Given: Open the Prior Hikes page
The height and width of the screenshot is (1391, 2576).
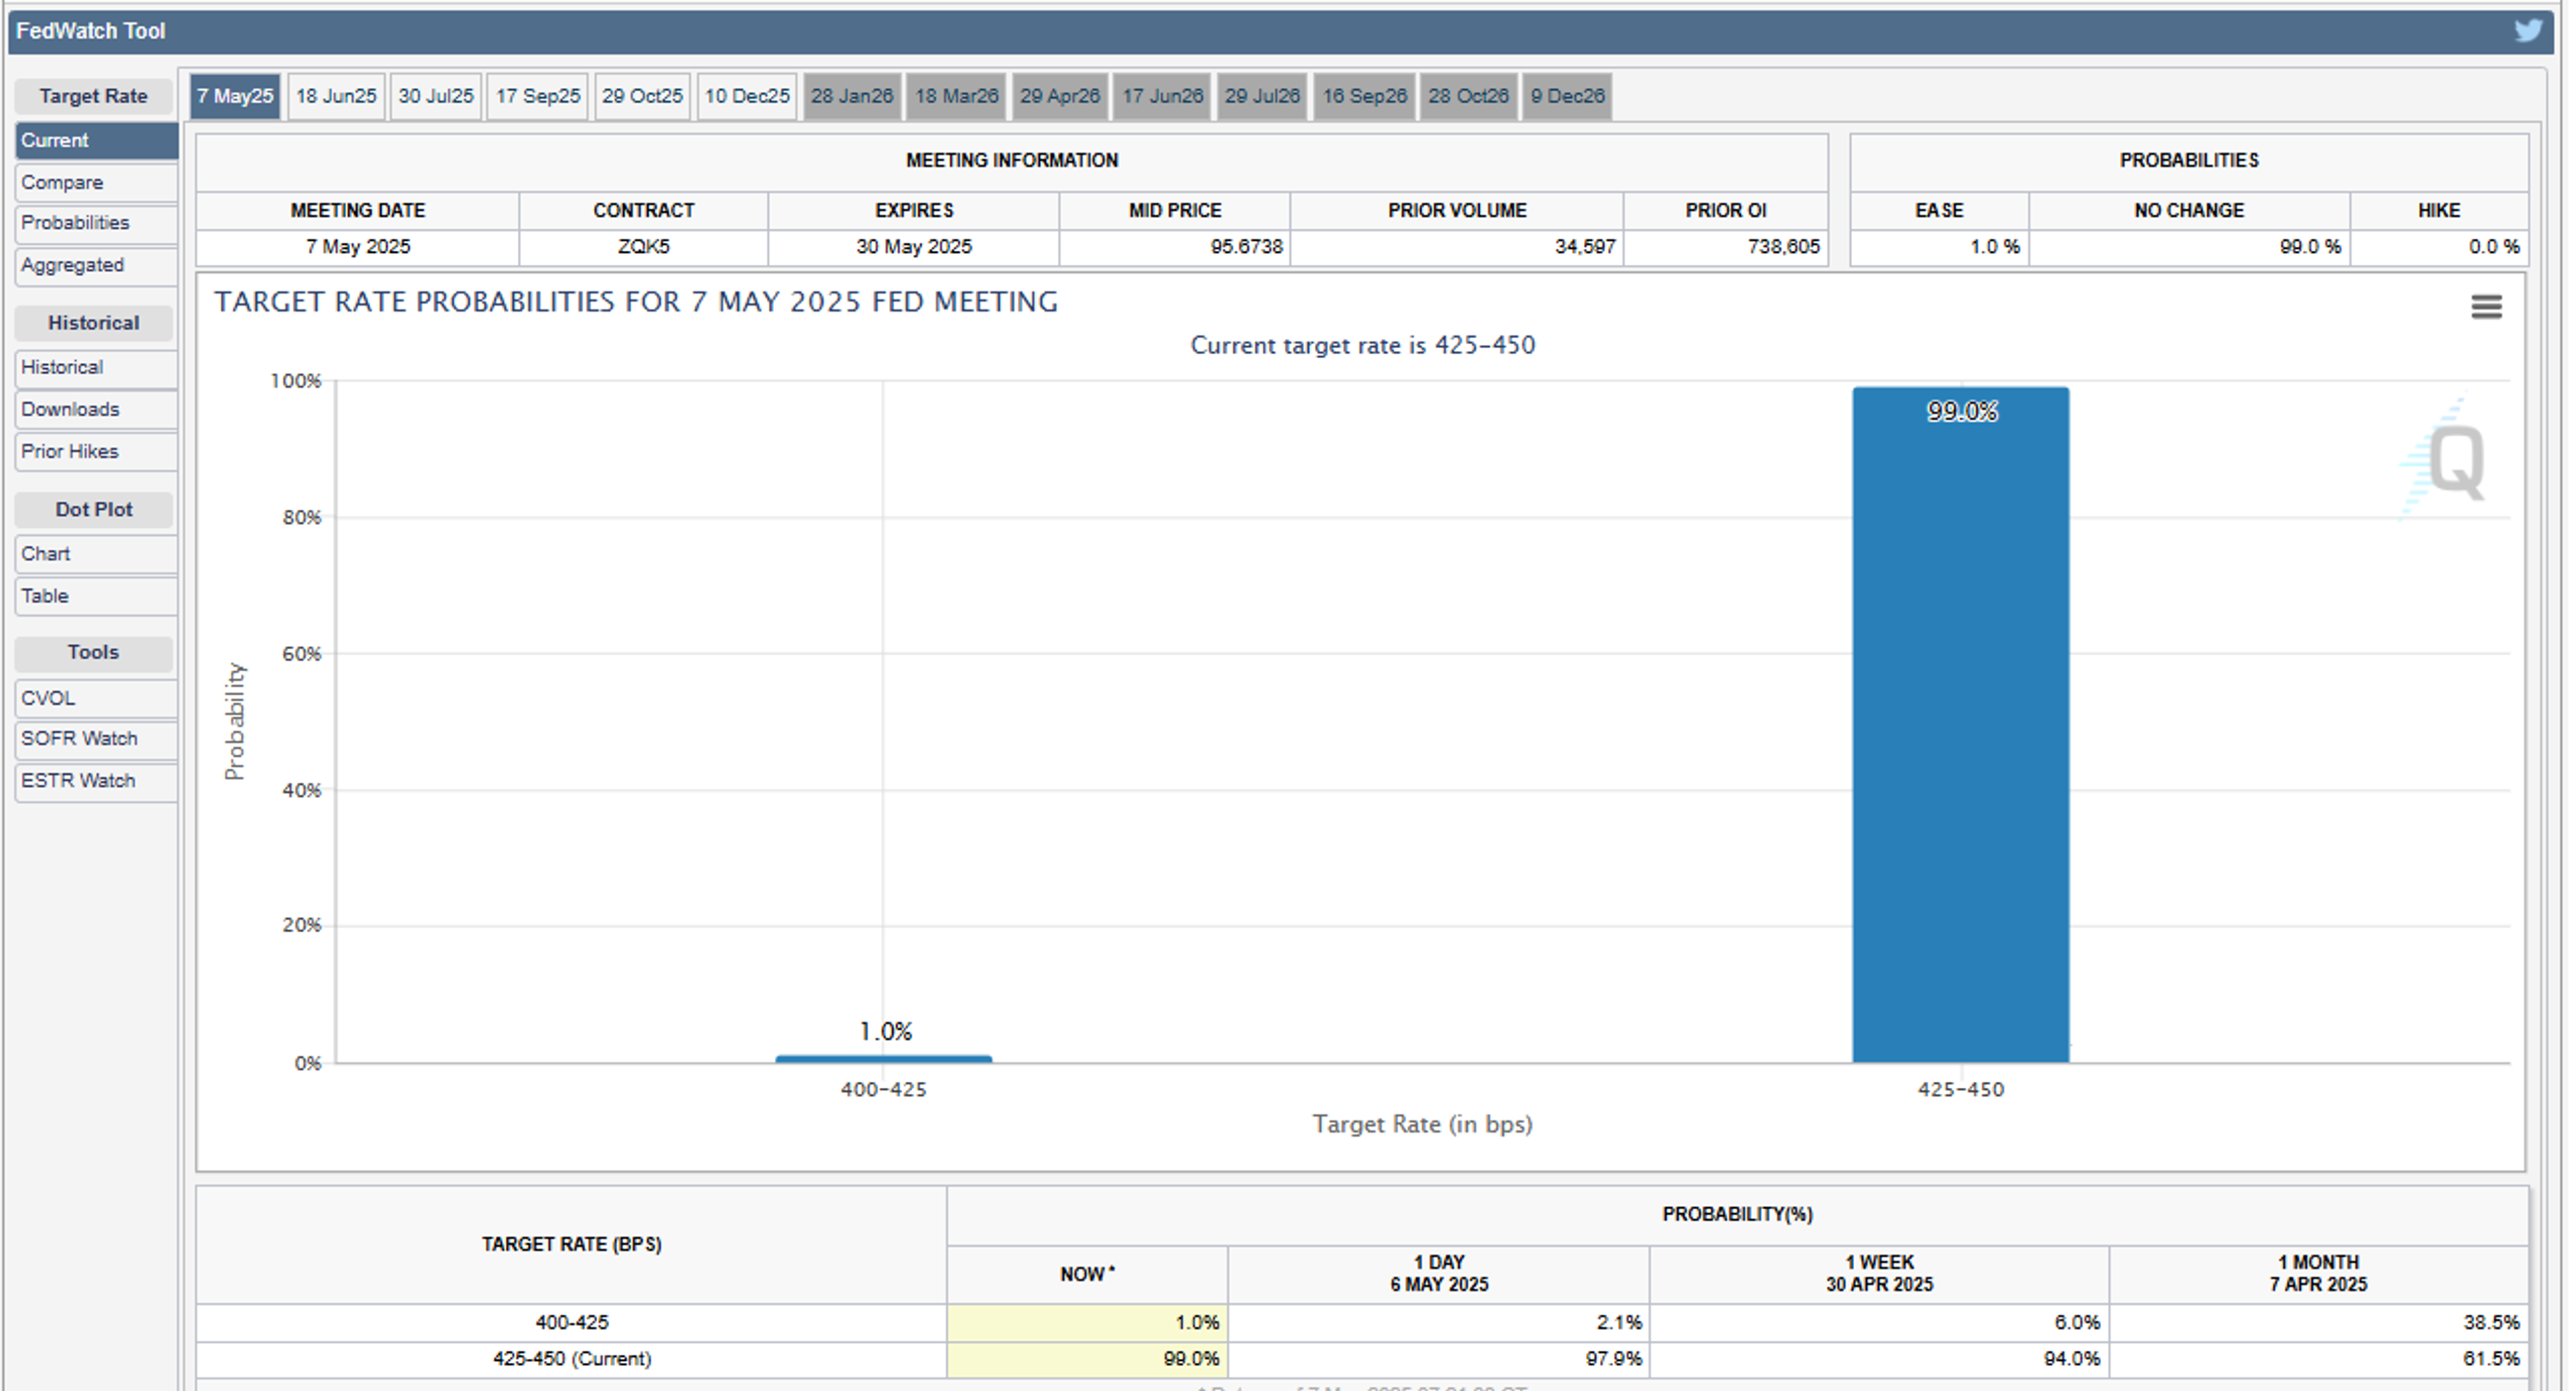Looking at the screenshot, I should [96, 451].
